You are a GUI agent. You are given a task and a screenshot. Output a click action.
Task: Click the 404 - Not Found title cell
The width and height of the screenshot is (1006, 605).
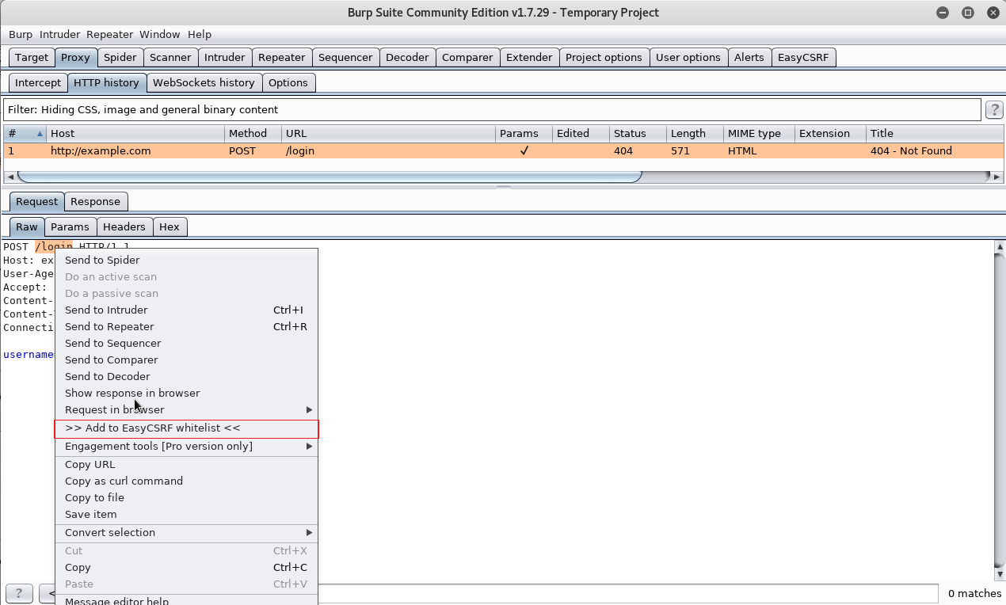coord(935,150)
